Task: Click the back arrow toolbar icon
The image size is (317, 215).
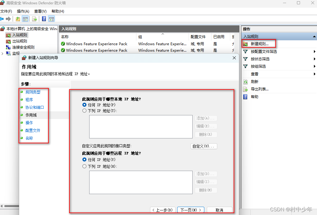Action: (x=2, y=19)
